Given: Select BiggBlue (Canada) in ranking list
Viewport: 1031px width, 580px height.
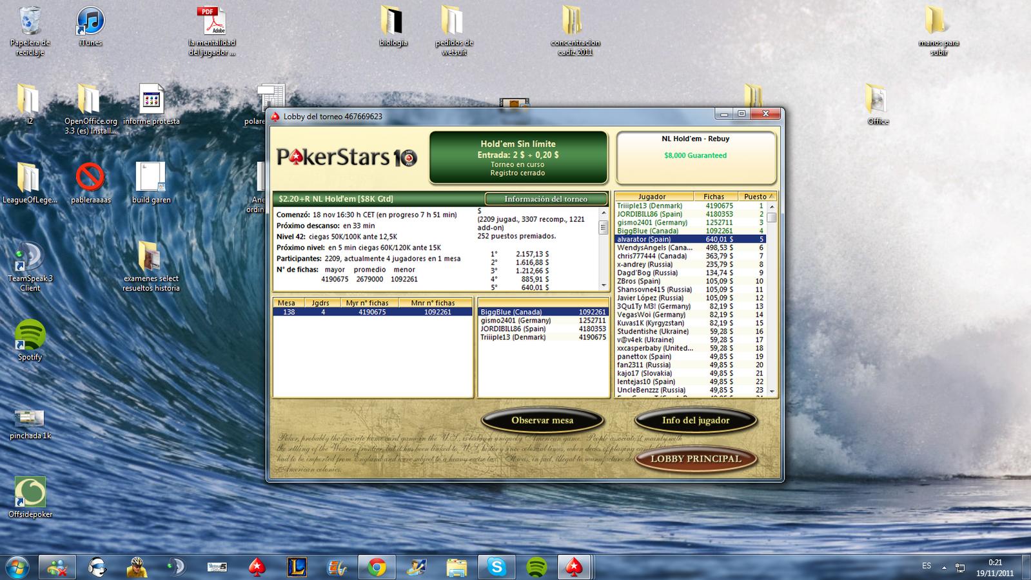Looking at the screenshot, I should 691,231.
